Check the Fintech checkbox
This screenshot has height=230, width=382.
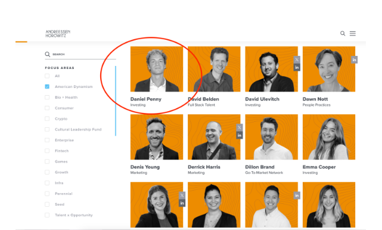pos(47,151)
